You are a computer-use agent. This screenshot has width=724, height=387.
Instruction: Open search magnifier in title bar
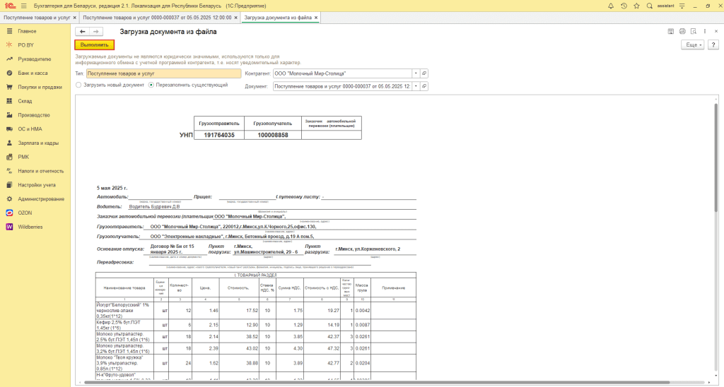coord(650,6)
